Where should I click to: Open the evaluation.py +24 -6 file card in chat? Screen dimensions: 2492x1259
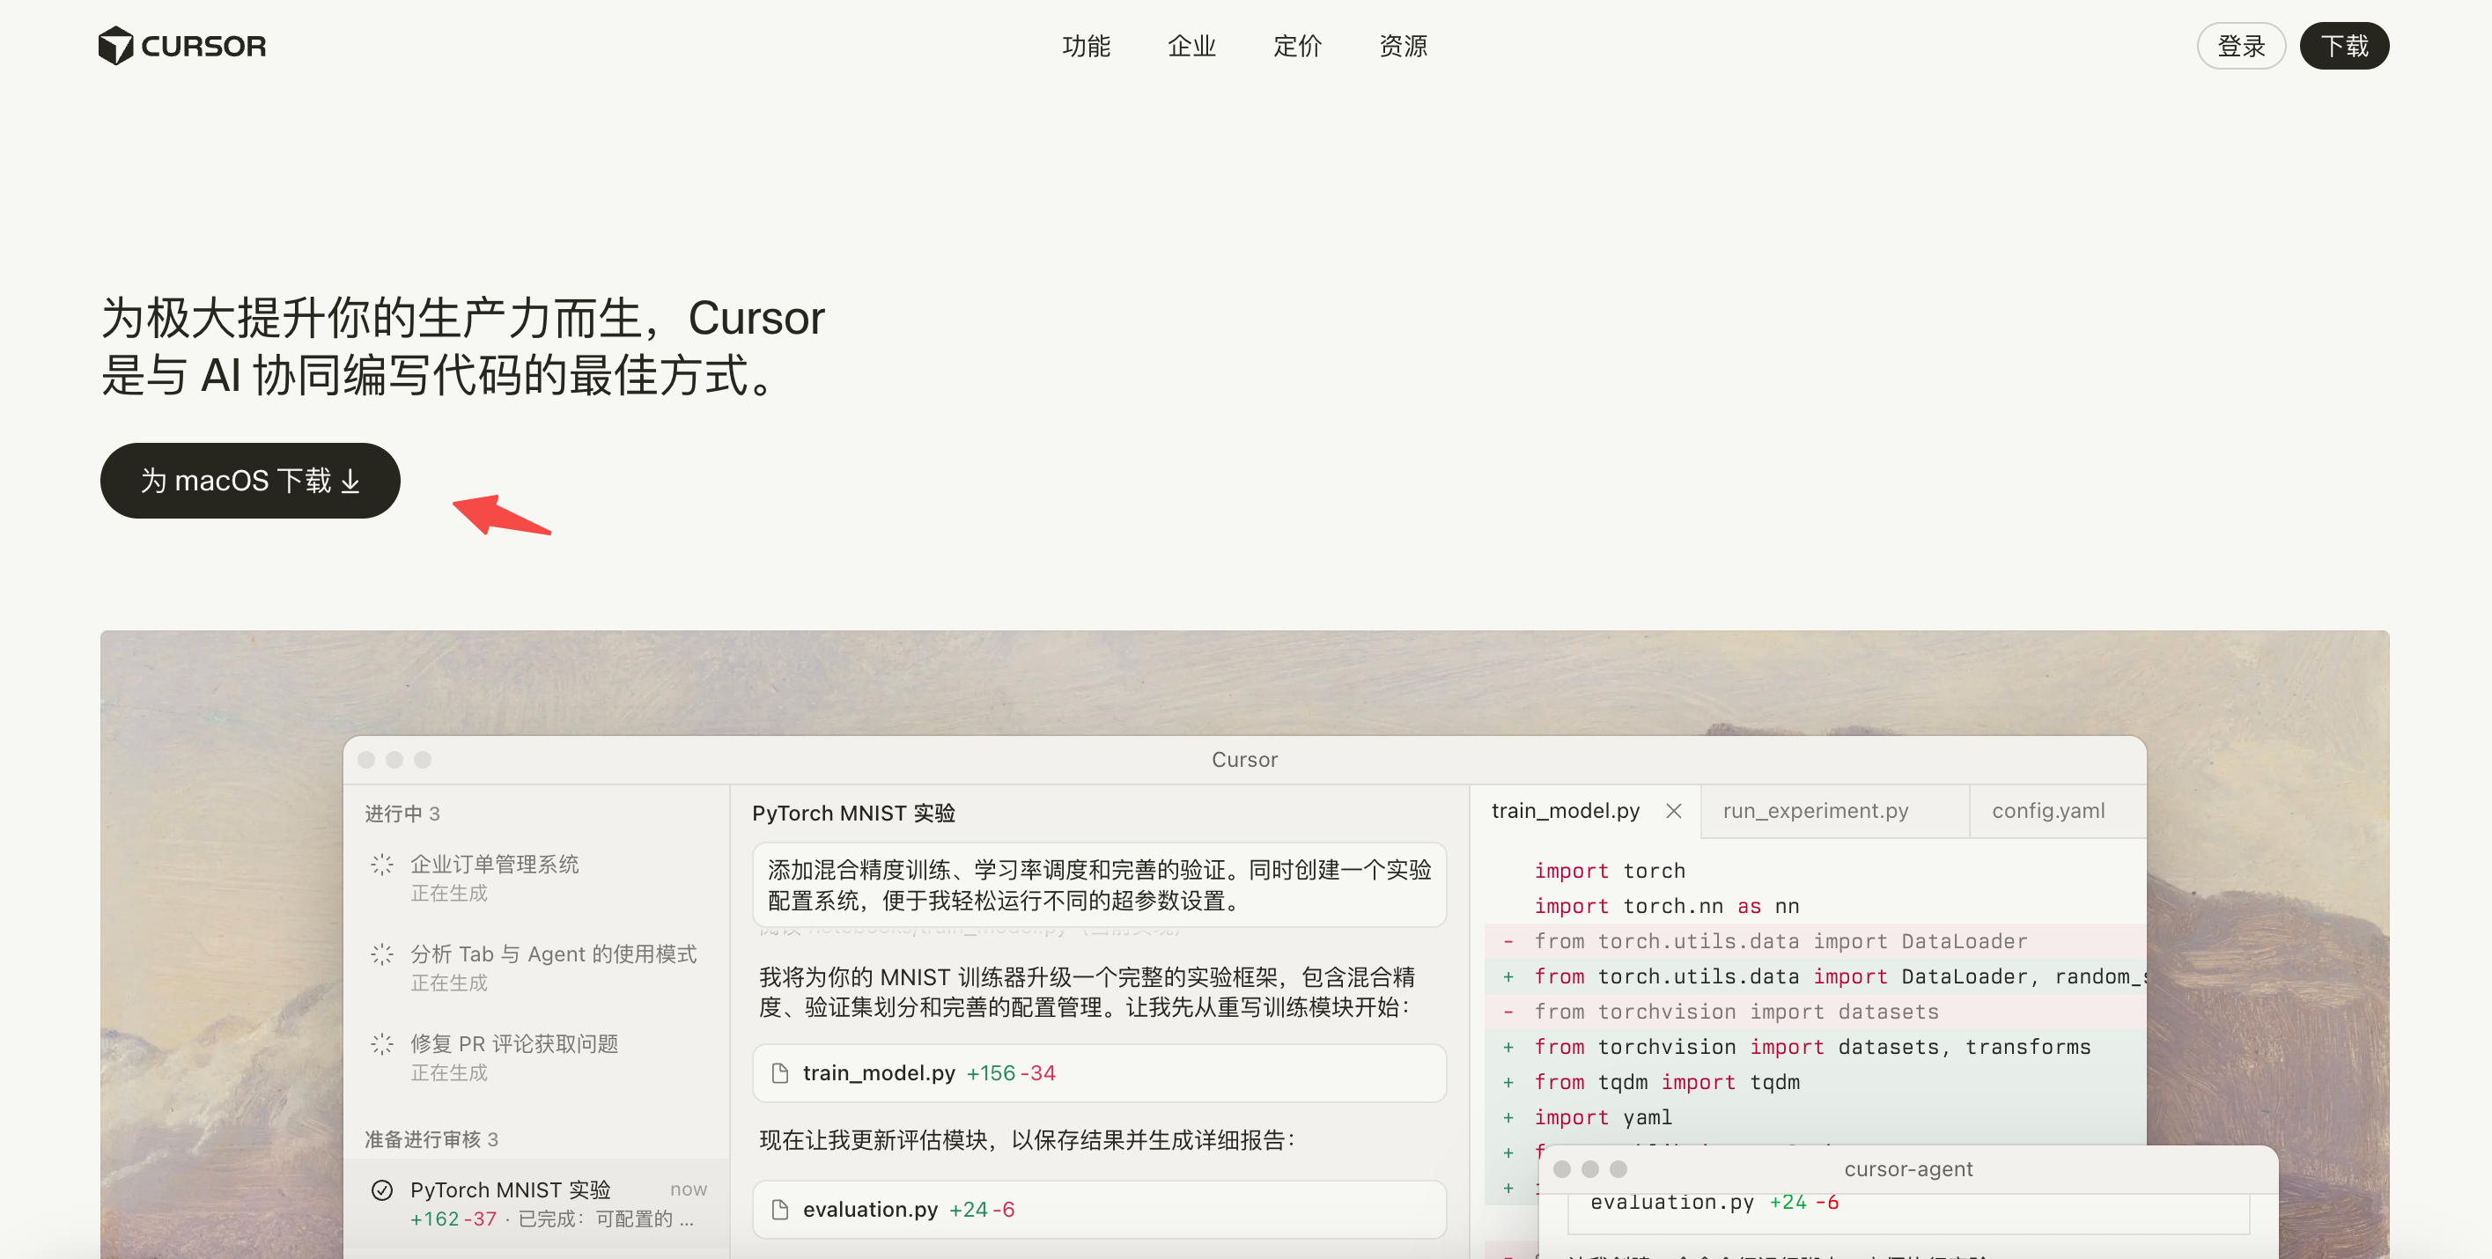pyautogui.click(x=1099, y=1210)
